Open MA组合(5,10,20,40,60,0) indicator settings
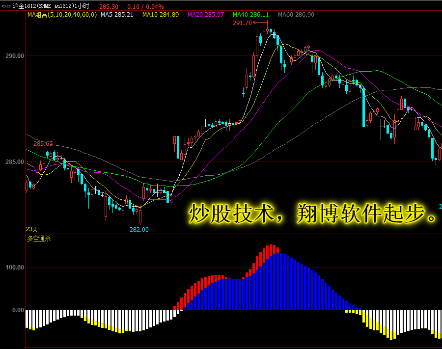Image resolution: width=442 pixels, height=349 pixels. coord(62,15)
